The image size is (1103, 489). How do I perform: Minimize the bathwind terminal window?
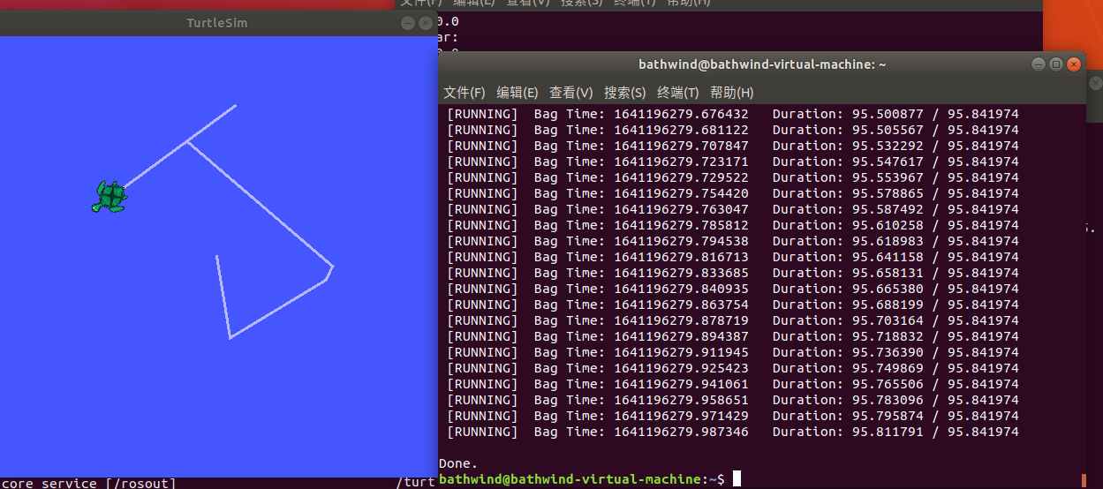pos(1039,64)
